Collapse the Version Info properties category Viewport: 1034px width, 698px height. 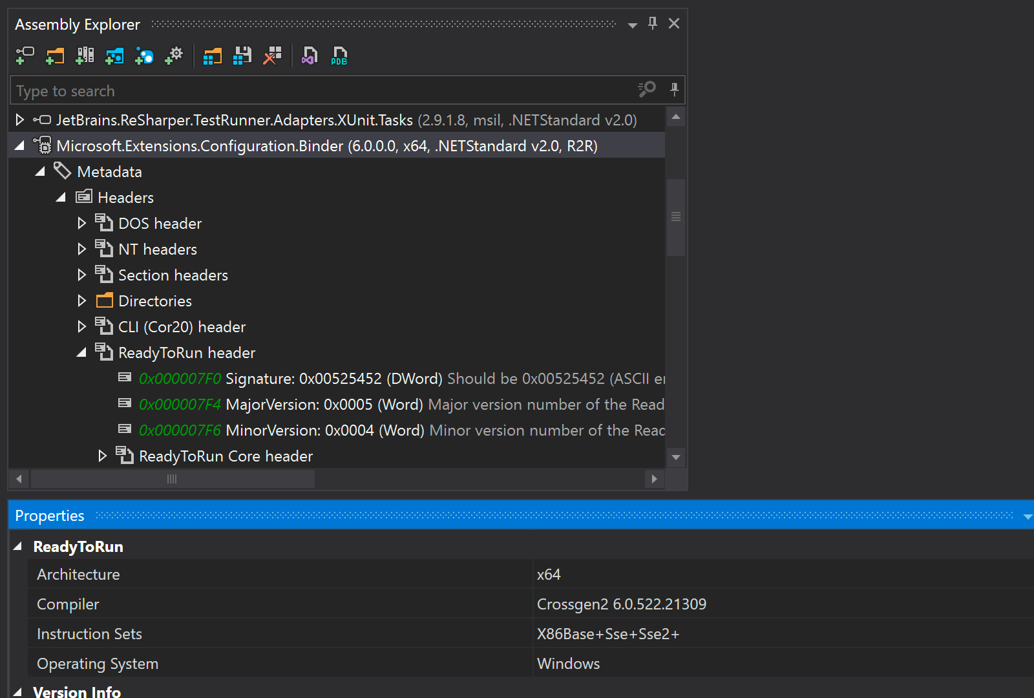coord(18,692)
